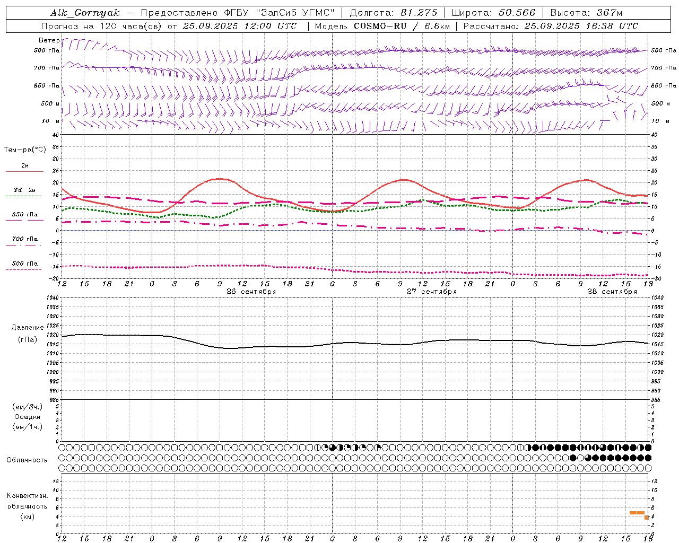Image resolution: width=679 pixels, height=543 pixels.
Task: Click the 28 сентября date label
Action: 612,292
